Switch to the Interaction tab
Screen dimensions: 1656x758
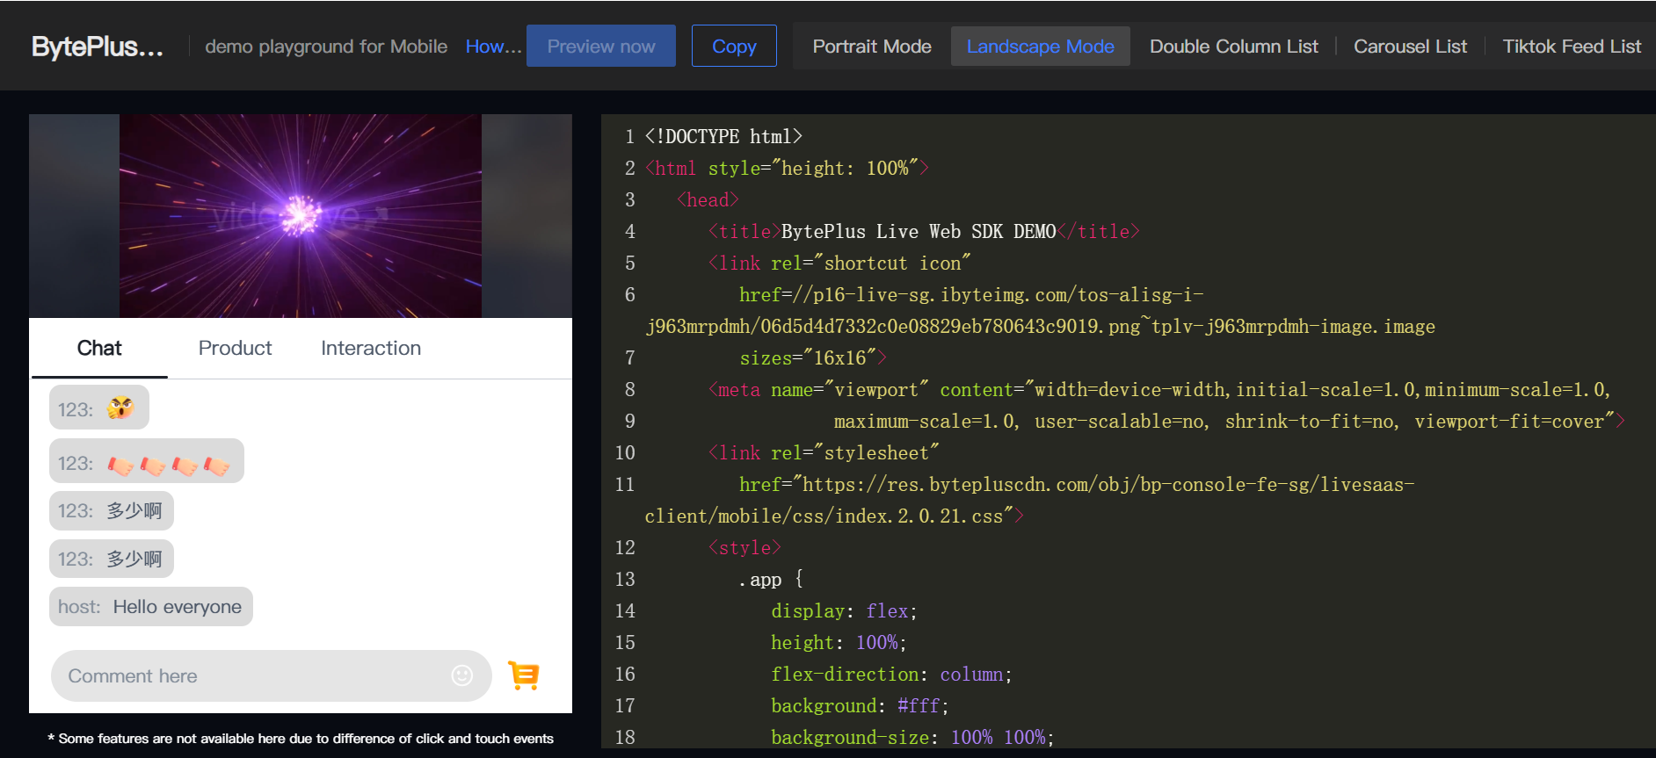[x=370, y=348]
